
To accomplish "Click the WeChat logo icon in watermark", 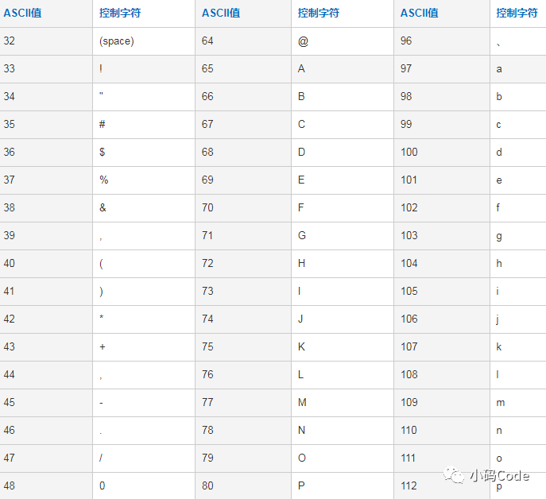I will point(455,475).
